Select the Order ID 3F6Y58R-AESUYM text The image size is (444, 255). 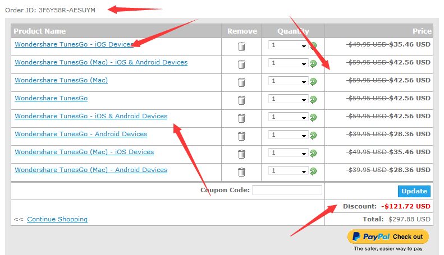pyautogui.click(x=50, y=10)
